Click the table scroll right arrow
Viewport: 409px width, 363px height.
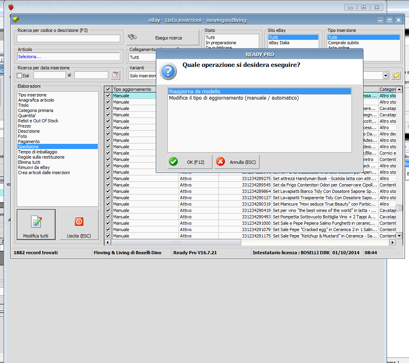tap(393, 242)
